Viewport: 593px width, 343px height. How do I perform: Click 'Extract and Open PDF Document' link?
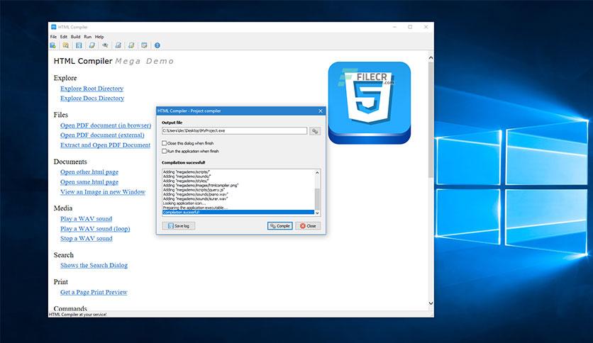pyautogui.click(x=105, y=145)
